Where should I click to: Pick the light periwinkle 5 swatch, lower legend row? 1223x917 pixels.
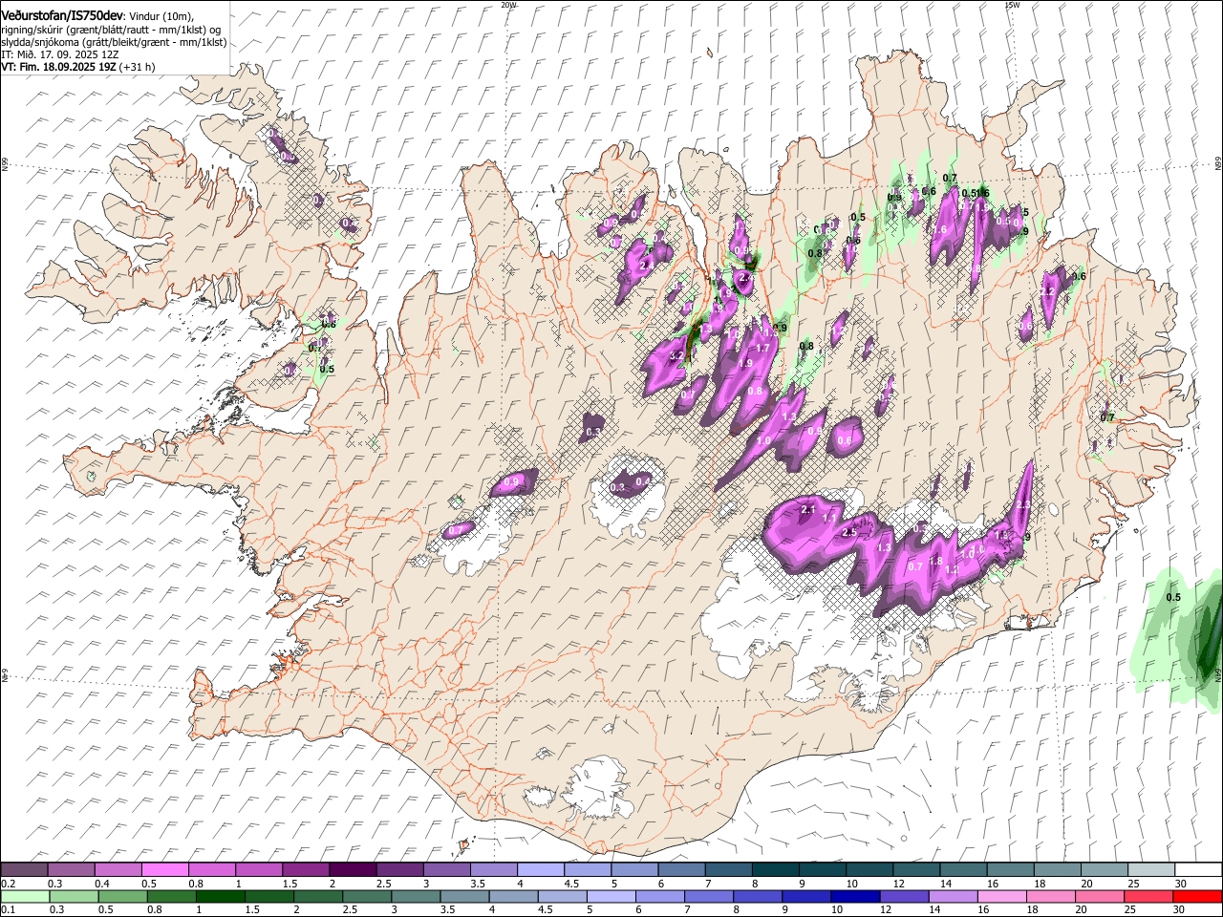point(612,897)
